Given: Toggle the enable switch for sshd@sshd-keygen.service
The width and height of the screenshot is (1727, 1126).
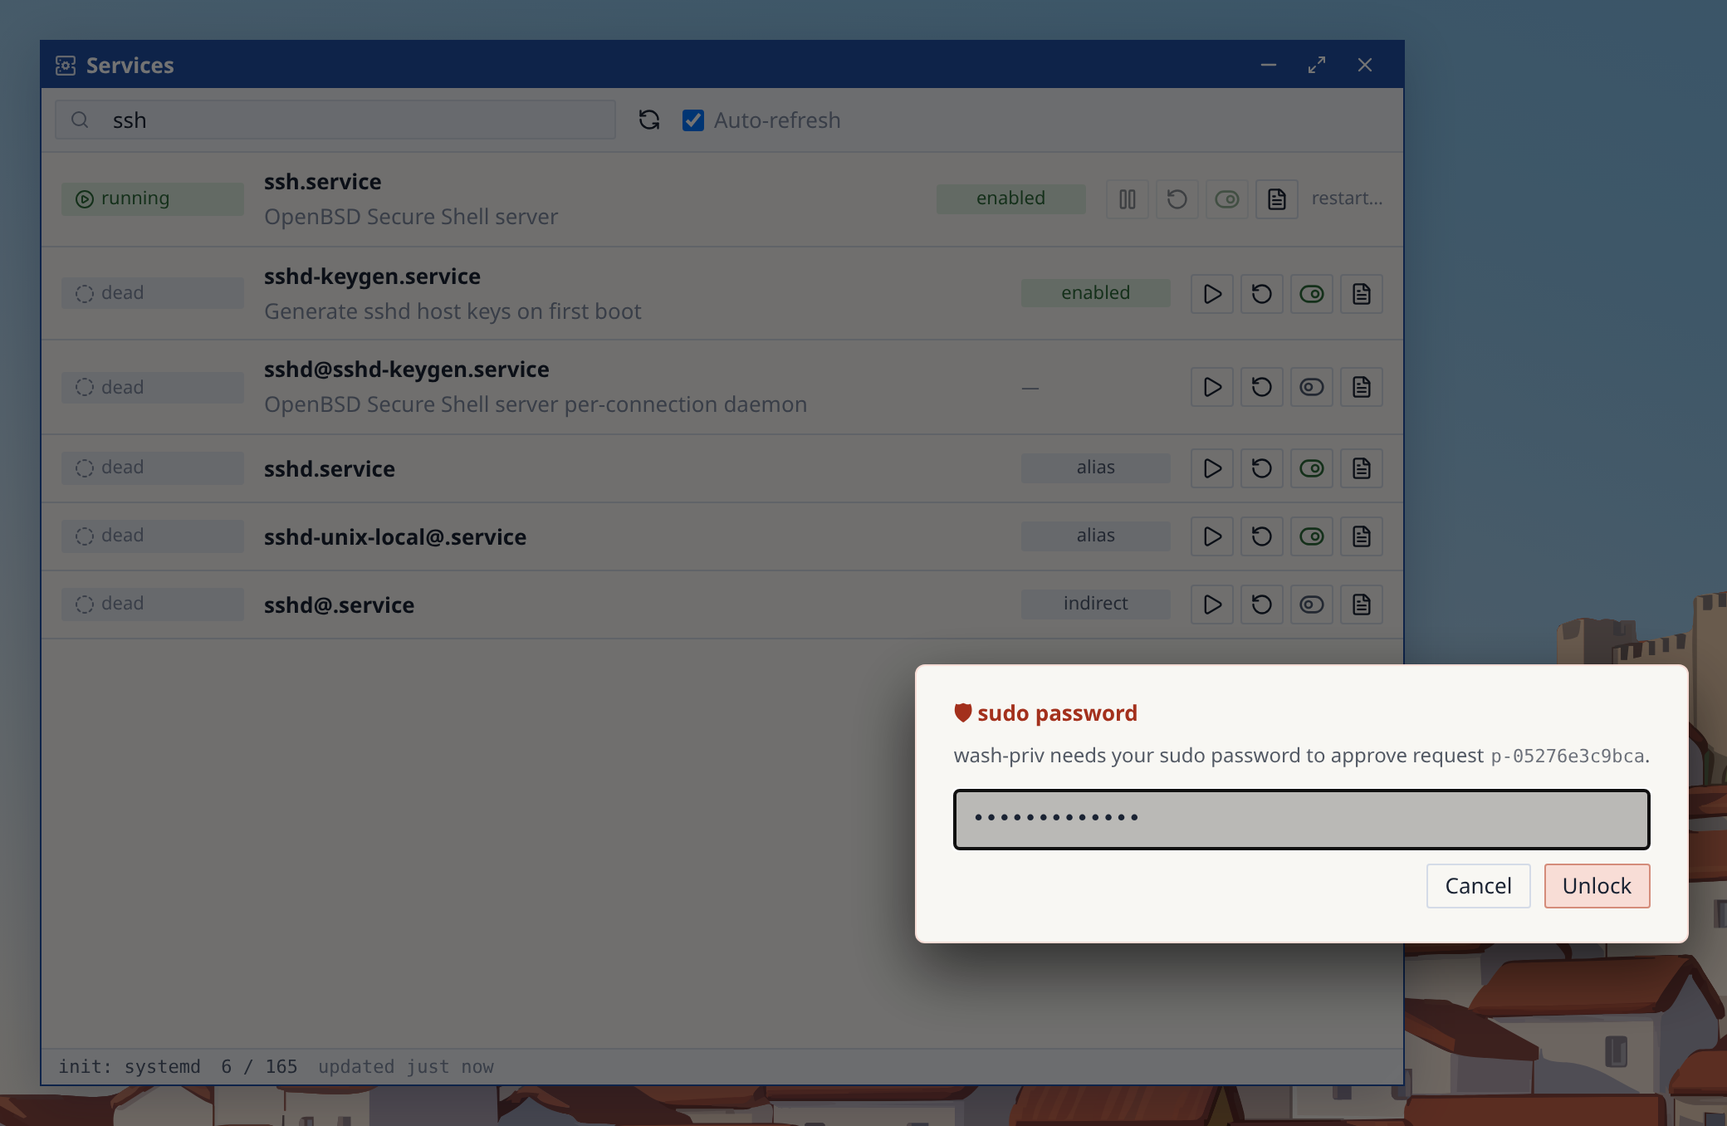Looking at the screenshot, I should click(1312, 387).
